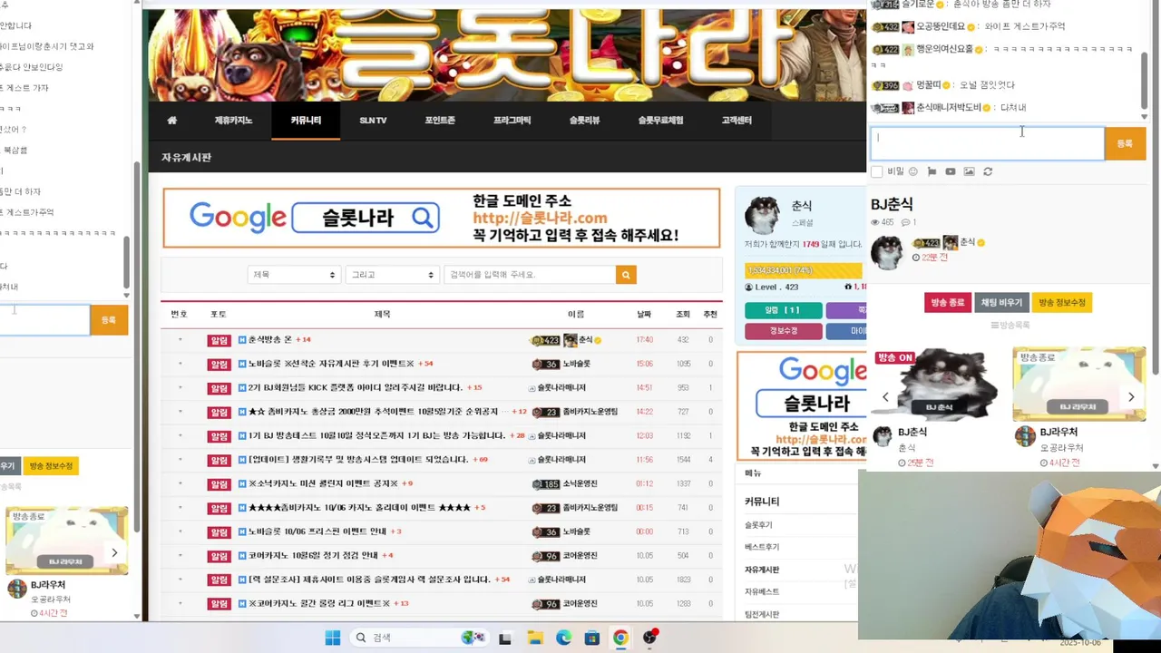Open 베스트후기 link in sidebar menu
The width and height of the screenshot is (1161, 653).
click(x=762, y=547)
